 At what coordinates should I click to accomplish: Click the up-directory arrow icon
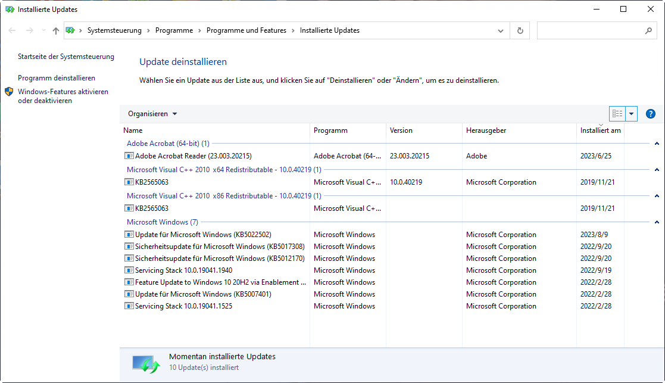(x=56, y=30)
